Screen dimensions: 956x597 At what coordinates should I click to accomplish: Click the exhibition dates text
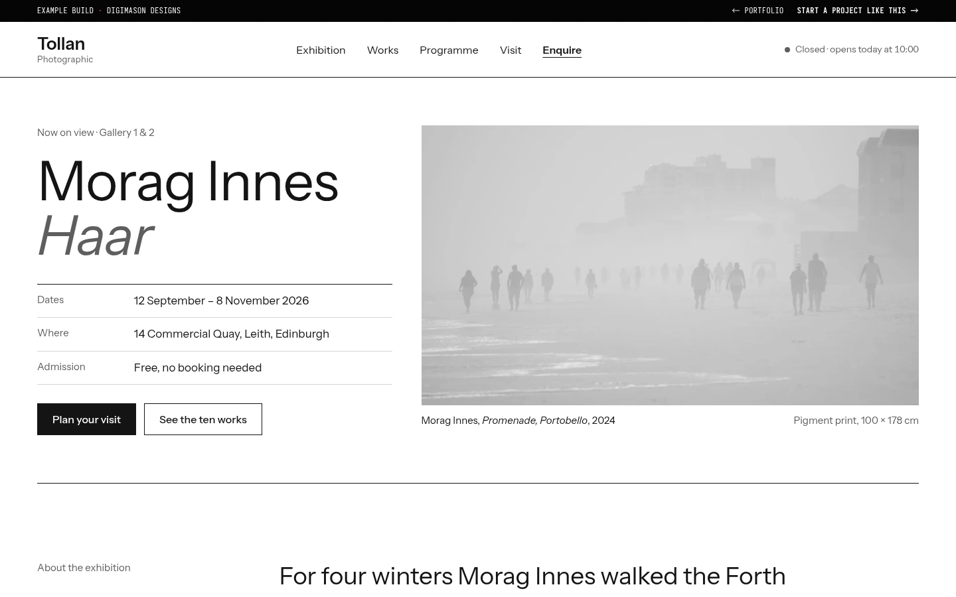tap(221, 301)
